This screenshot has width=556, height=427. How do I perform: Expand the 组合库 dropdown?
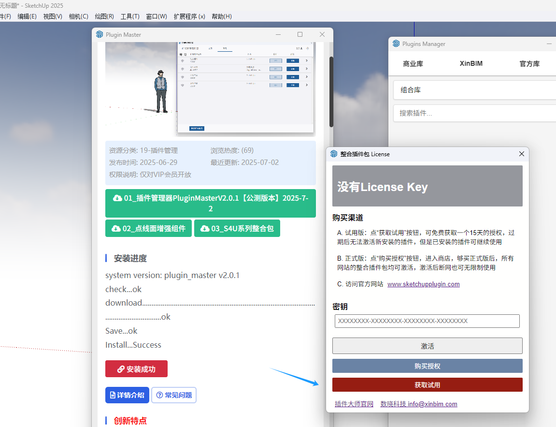click(x=473, y=90)
